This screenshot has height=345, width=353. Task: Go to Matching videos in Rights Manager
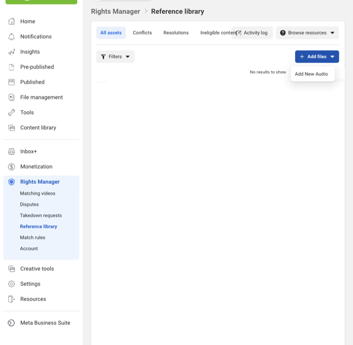(x=38, y=194)
